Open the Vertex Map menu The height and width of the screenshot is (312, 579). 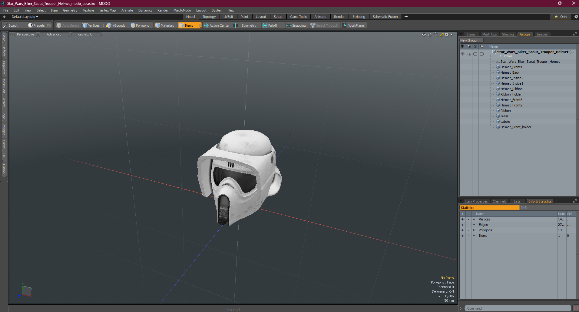[x=108, y=10]
